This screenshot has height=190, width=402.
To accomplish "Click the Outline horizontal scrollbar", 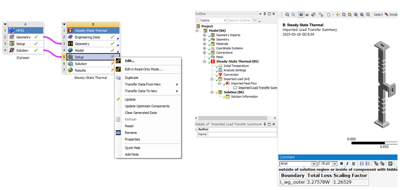I will pos(233,118).
